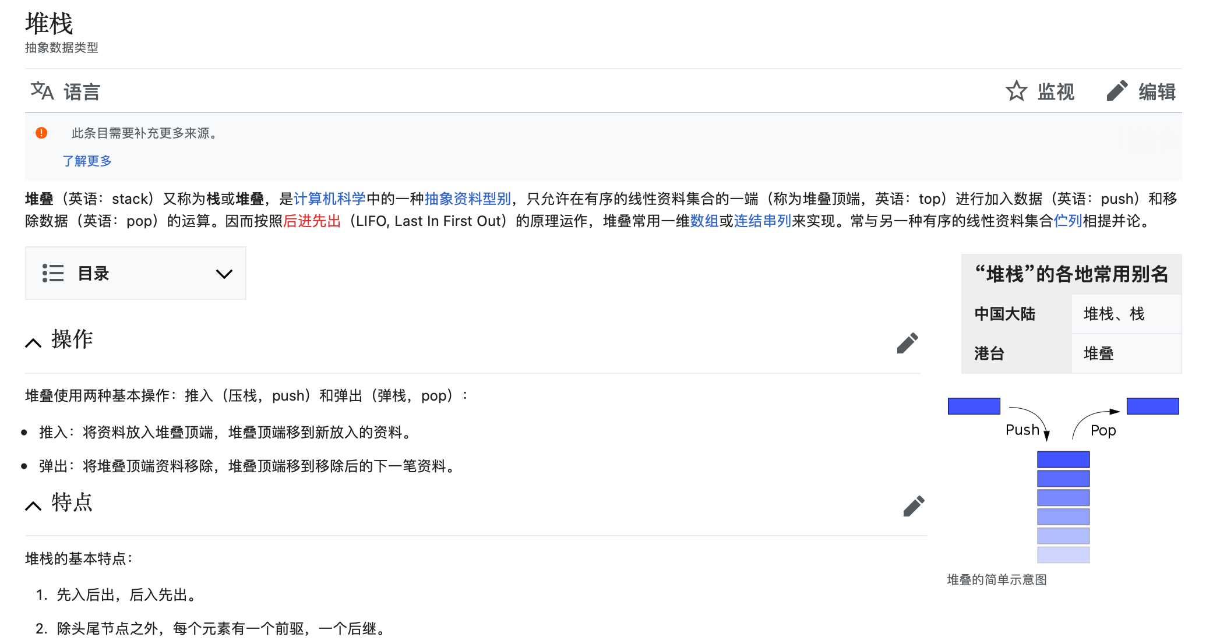Click the 监视 watch button label
The width and height of the screenshot is (1213, 644).
click(1055, 92)
